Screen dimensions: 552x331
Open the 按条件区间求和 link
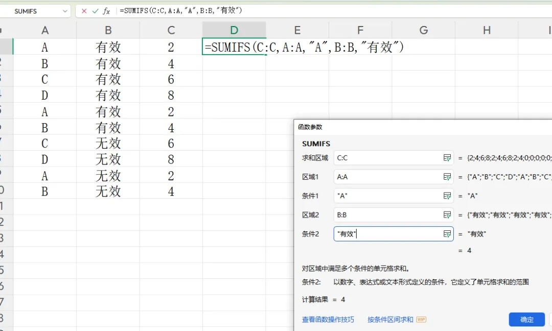click(390, 319)
